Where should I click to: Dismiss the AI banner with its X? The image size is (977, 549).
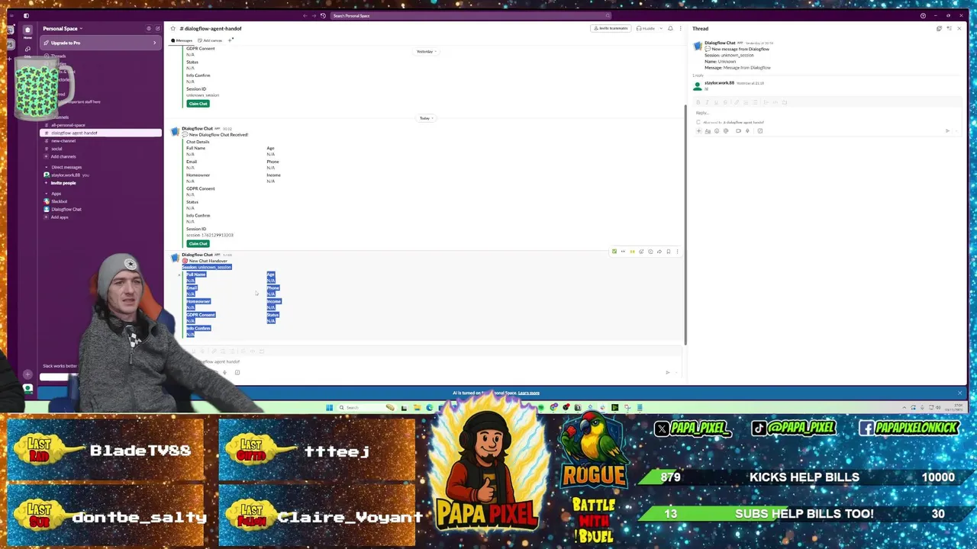click(959, 393)
